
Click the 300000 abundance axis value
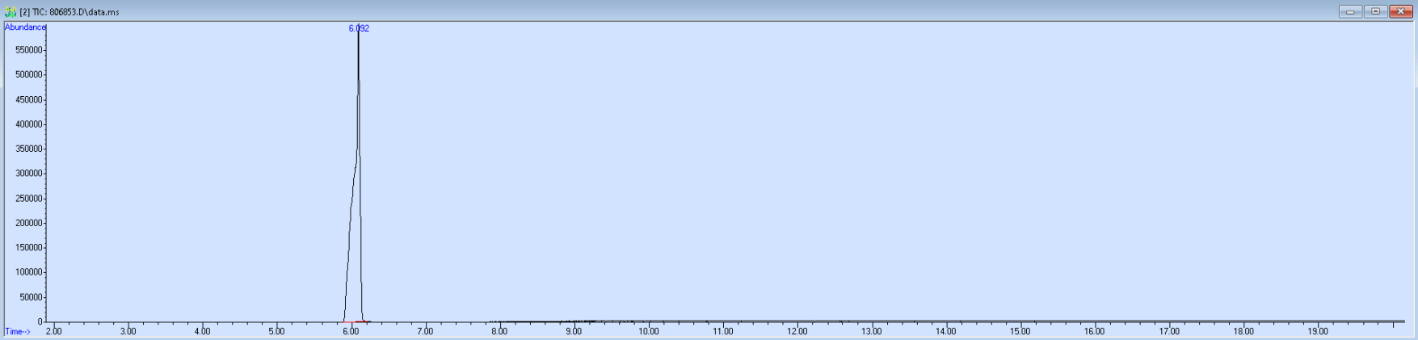(28, 174)
